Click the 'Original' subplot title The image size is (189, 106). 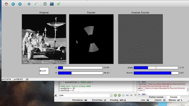pos(44,12)
